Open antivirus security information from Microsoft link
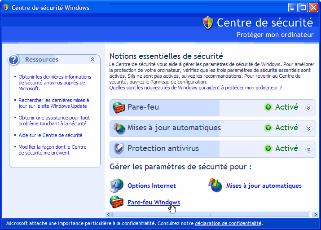Viewport: 321px width, 230px height. pos(55,83)
